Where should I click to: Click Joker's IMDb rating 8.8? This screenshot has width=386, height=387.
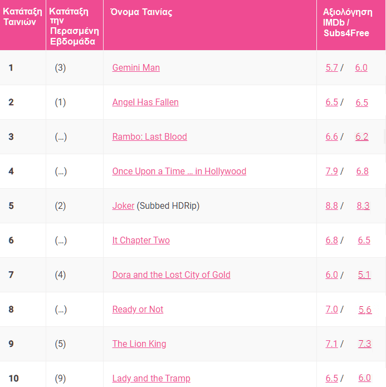(331, 205)
